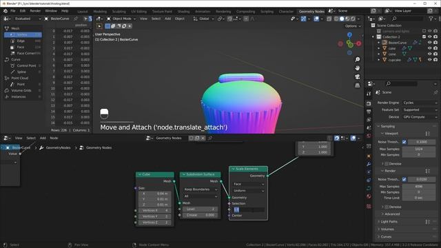The image size is (441, 248).
Task: Enable Viewport Denoise checkbox
Action: click(387, 164)
